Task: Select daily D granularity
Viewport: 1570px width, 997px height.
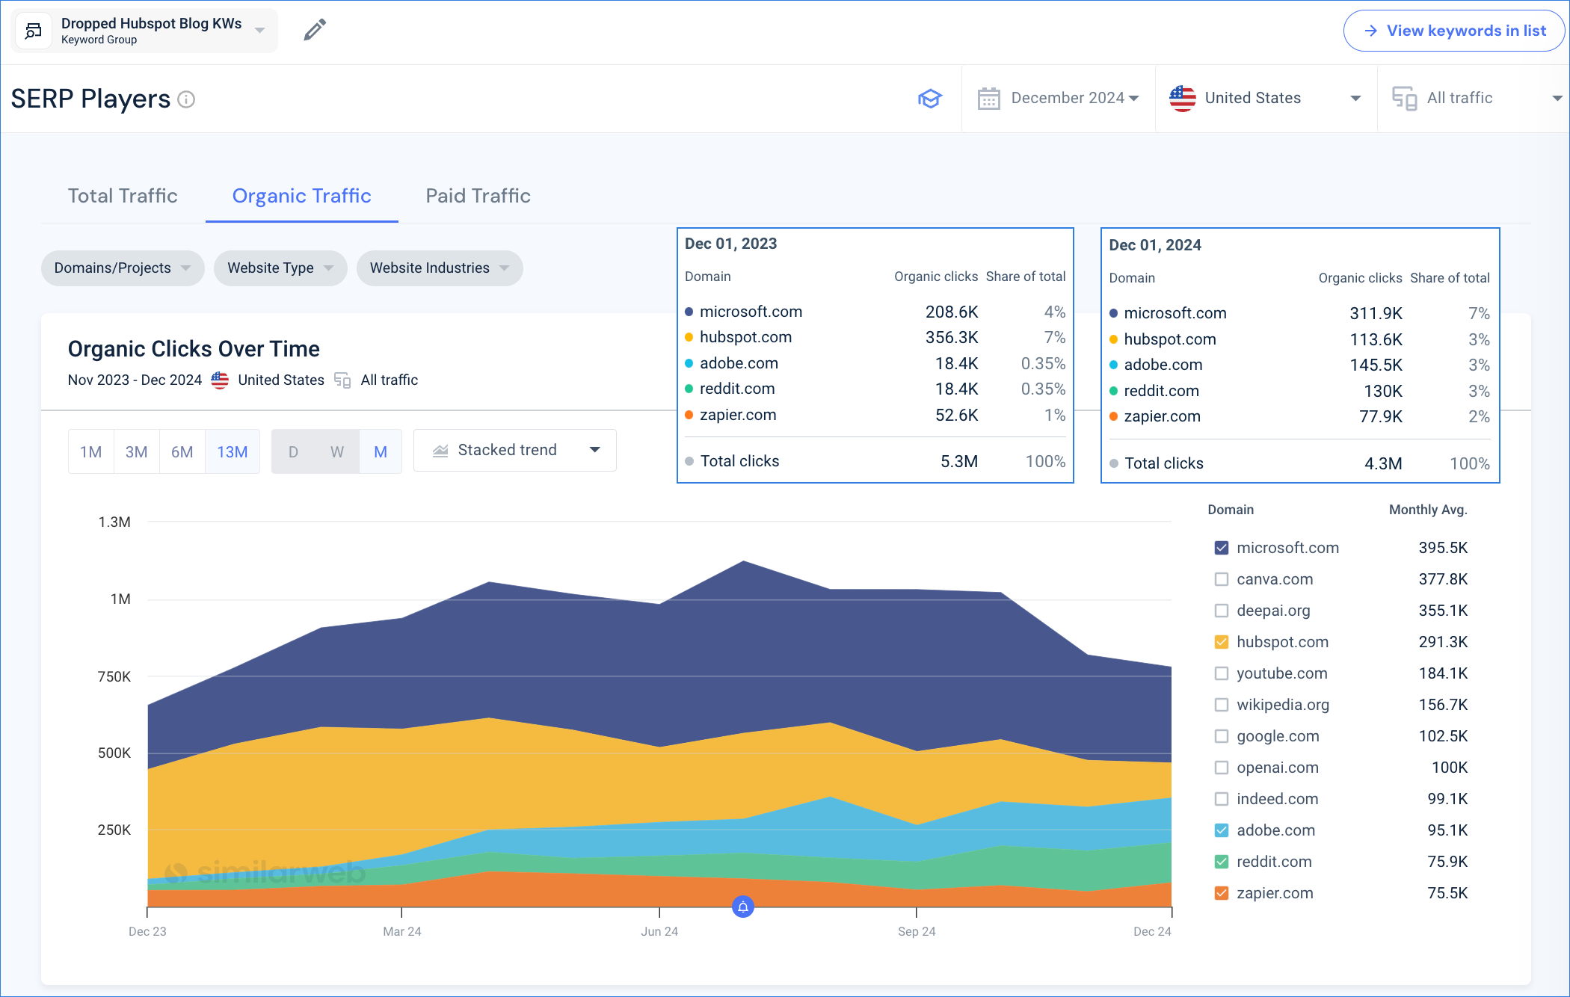Action: pyautogui.click(x=293, y=451)
